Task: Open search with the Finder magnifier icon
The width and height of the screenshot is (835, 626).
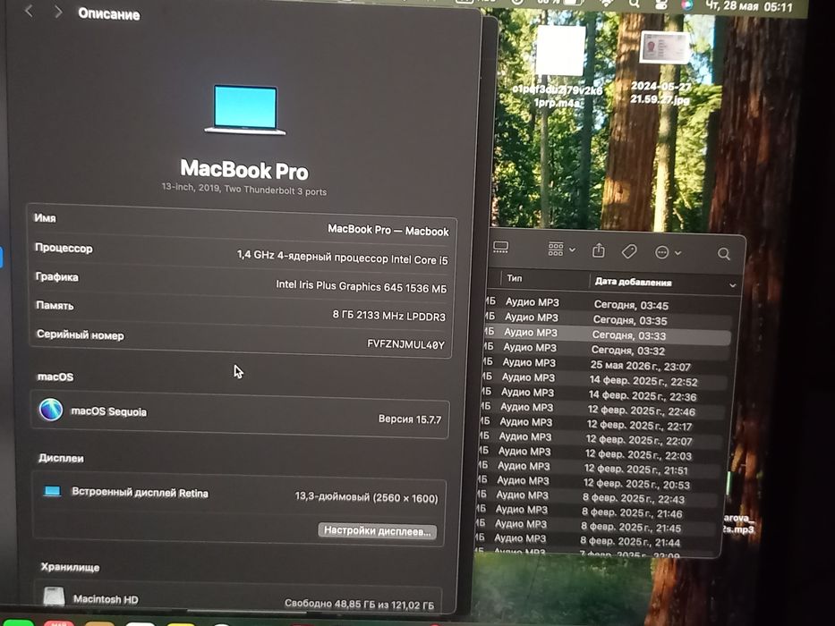Action: coord(724,254)
